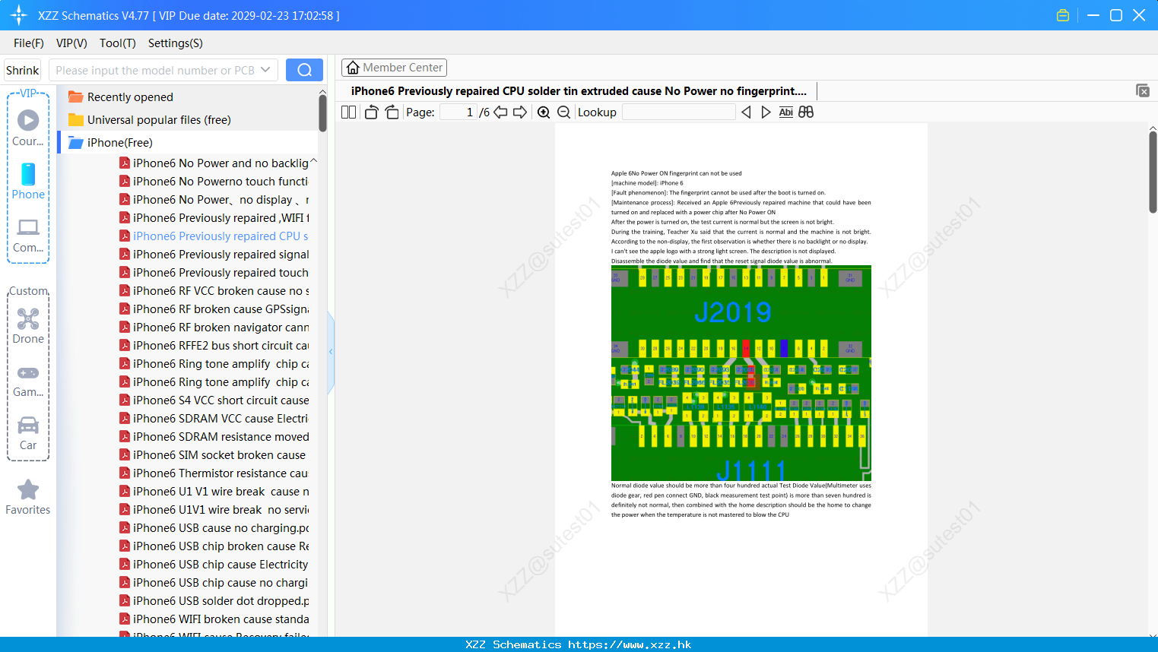Screen dimensions: 1158x652
Task: Open iPhone6 RF VCC broken file
Action: [214, 291]
